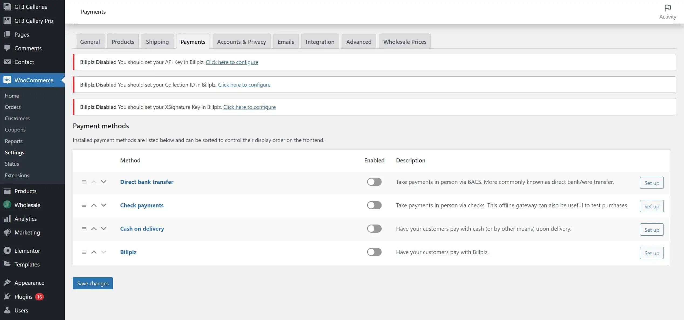Click Save changes button
The height and width of the screenshot is (320, 684).
[93, 283]
